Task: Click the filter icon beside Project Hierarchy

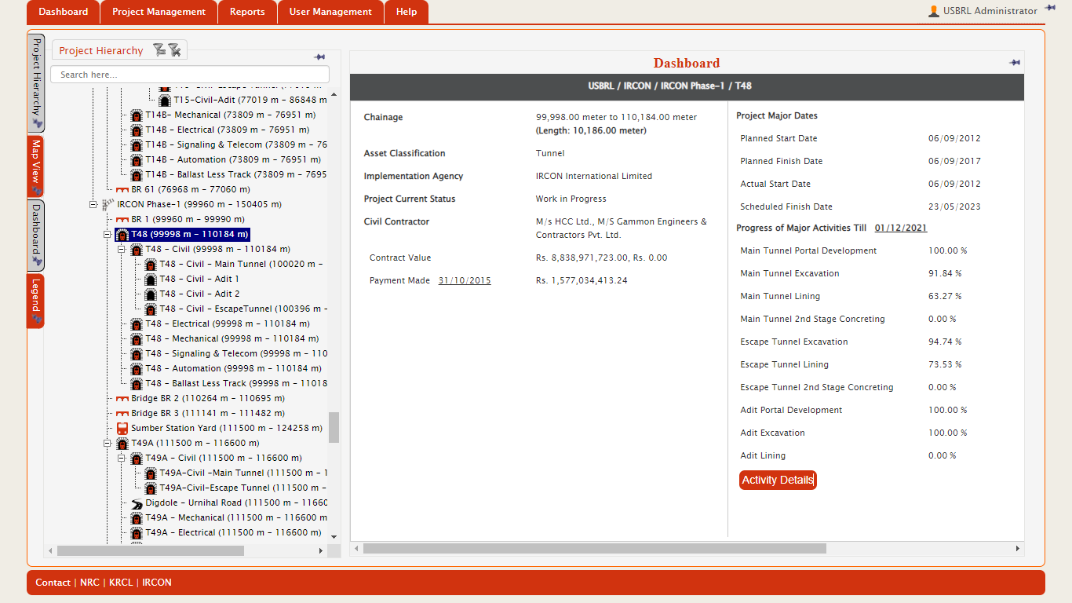Action: [x=159, y=50]
